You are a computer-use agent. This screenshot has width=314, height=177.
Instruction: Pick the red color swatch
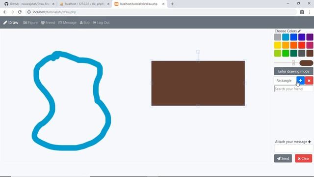click(302, 45)
